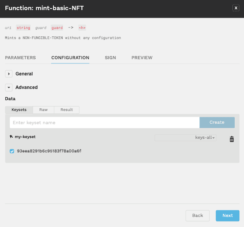This screenshot has width=244, height=227.
Task: Switch to the PARAMETERS tab
Action: tap(20, 58)
